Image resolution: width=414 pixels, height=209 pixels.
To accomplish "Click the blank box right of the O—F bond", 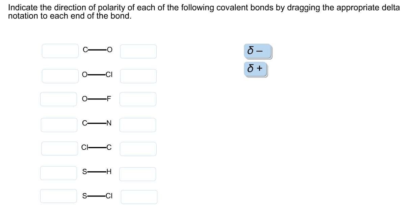I will click(x=138, y=99).
